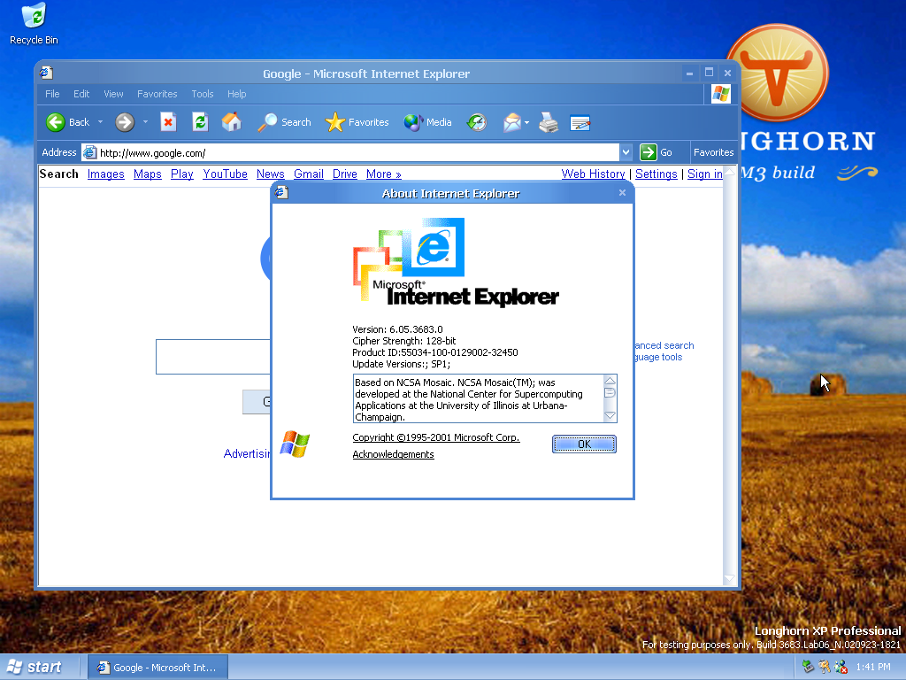
Task: Click the Sign in link
Action: pyautogui.click(x=705, y=174)
